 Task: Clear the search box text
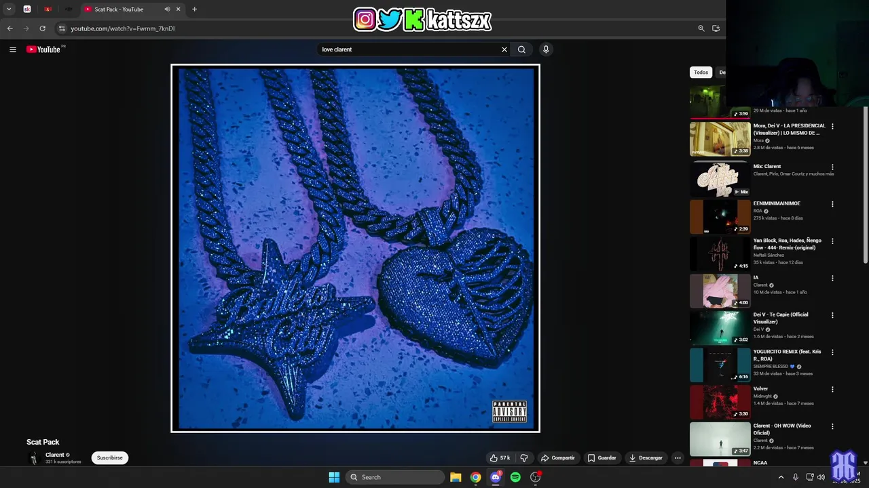tap(504, 49)
